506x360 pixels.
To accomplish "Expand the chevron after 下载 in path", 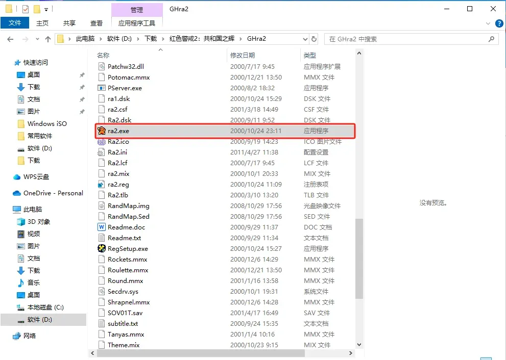I will click(163, 39).
